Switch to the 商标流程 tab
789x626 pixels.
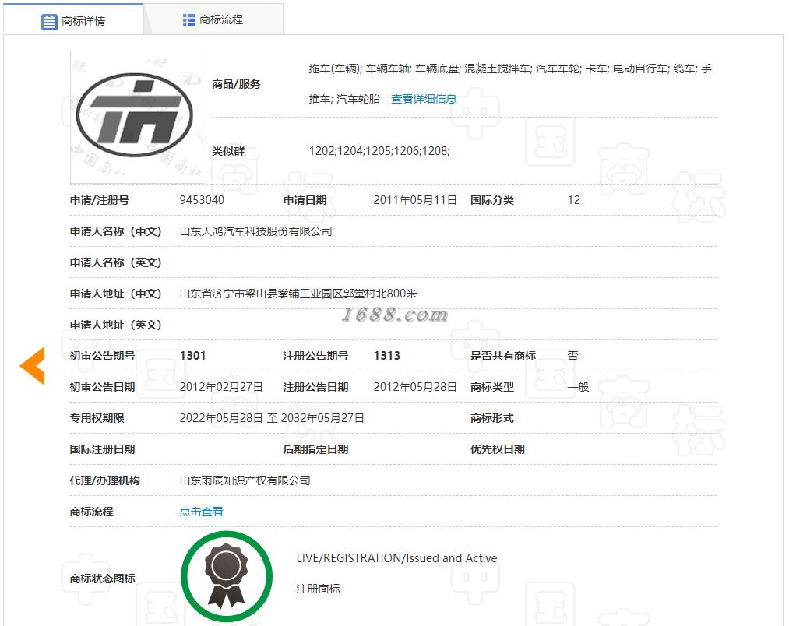pos(213,19)
